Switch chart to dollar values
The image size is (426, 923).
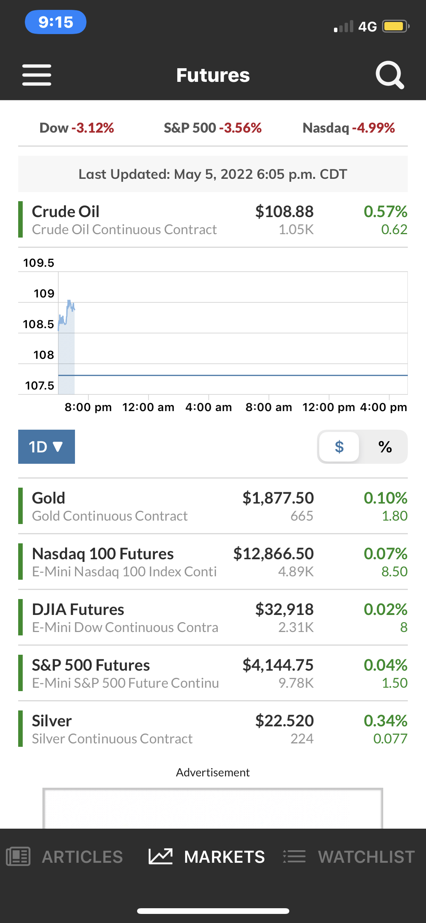pos(339,447)
